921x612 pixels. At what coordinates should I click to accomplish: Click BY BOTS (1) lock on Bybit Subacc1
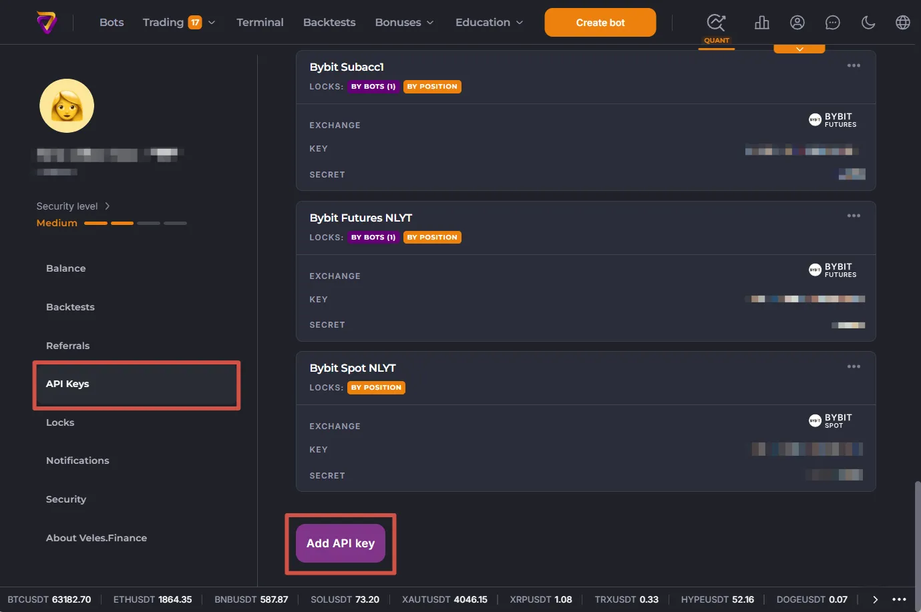(x=373, y=87)
